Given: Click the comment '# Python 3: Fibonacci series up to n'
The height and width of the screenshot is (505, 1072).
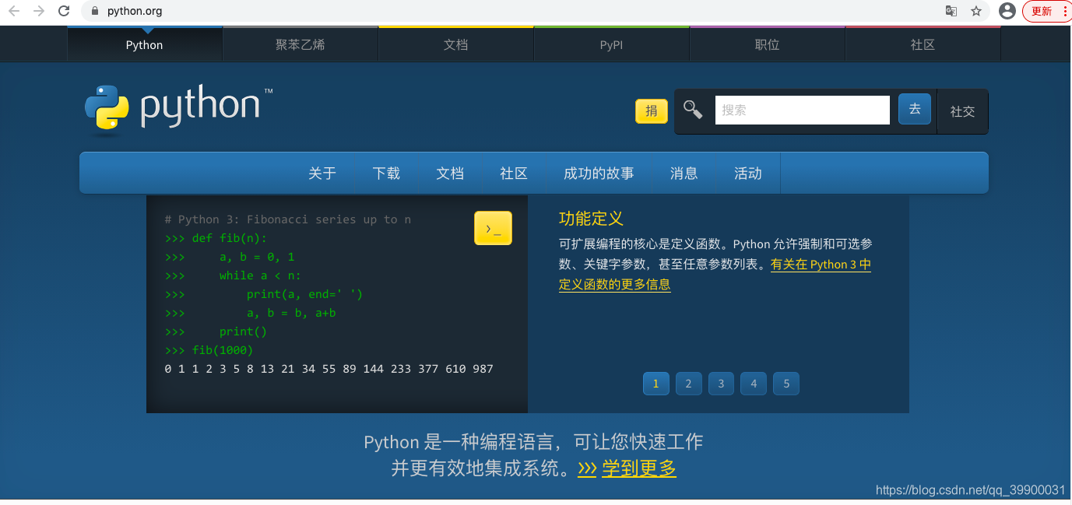Looking at the screenshot, I should click(x=288, y=219).
